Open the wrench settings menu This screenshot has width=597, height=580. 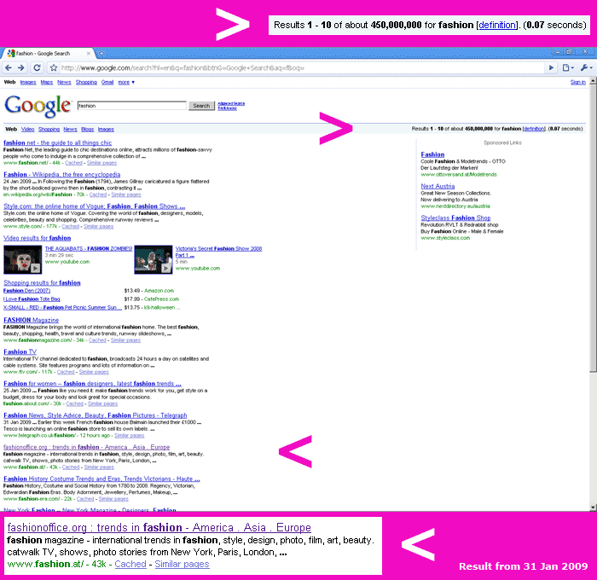click(x=587, y=67)
